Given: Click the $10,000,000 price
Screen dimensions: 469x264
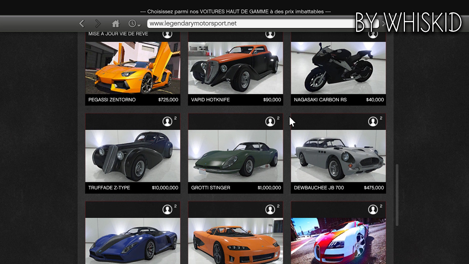Looking at the screenshot, I should click(x=165, y=188).
